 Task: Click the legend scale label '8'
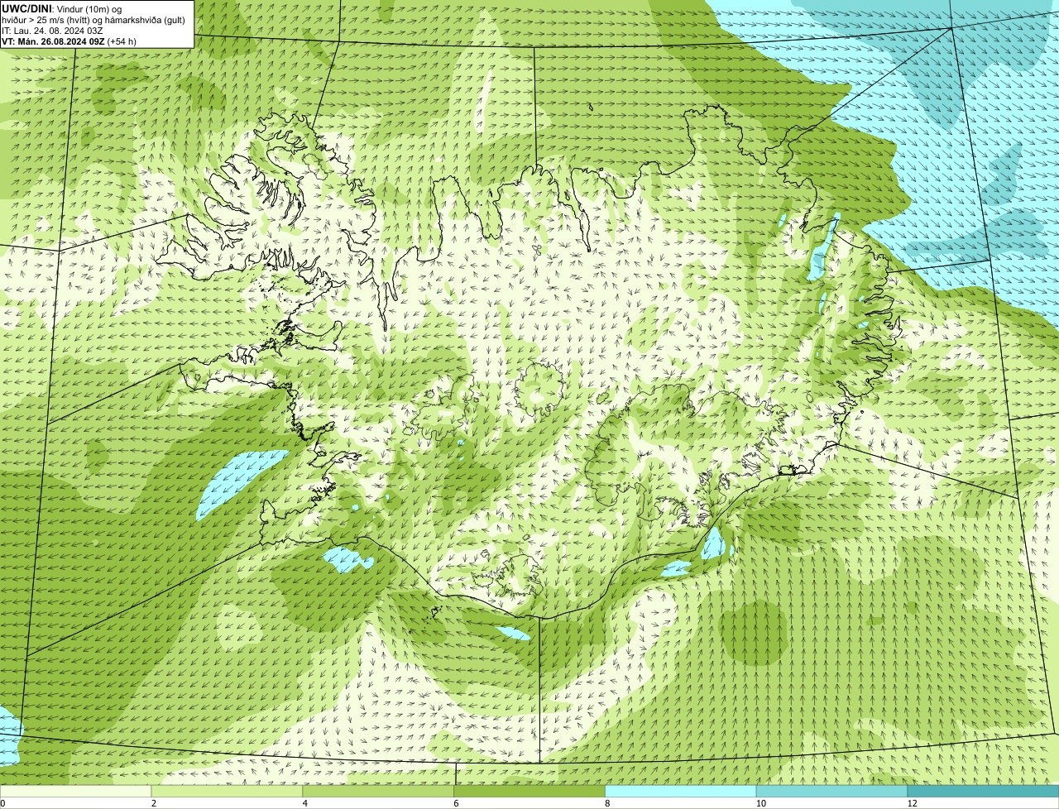click(x=607, y=803)
